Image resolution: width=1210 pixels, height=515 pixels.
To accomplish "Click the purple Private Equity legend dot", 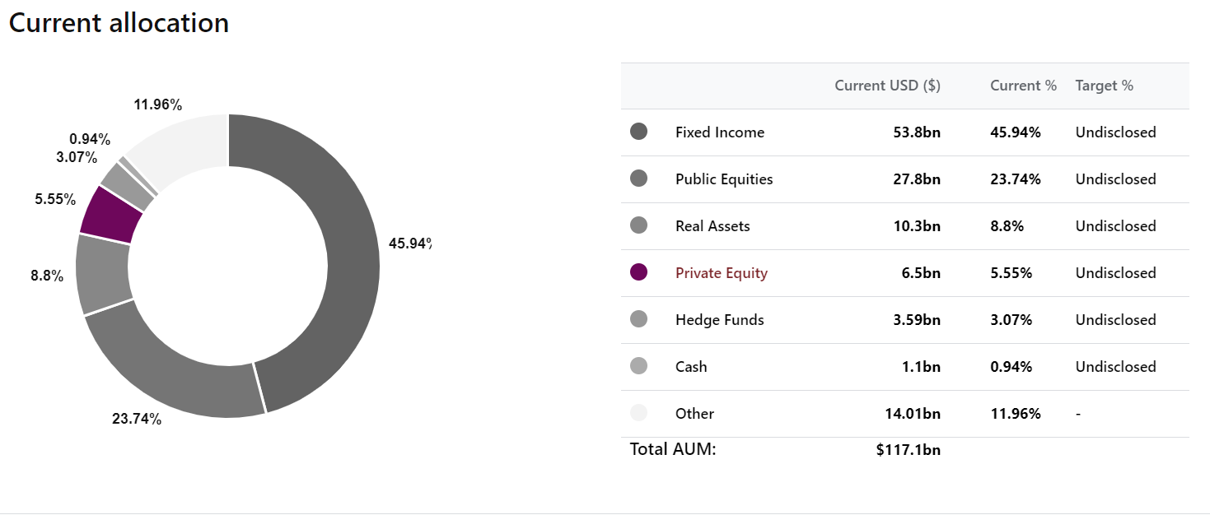I will 638,272.
